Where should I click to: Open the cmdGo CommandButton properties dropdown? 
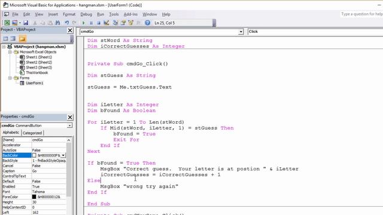coord(69,125)
